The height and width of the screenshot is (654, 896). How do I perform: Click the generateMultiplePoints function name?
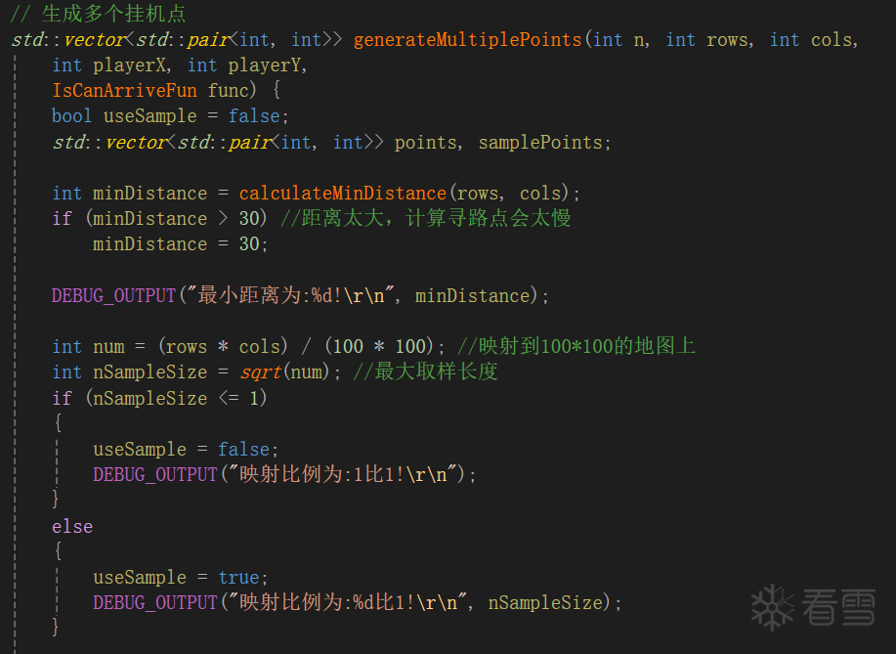click(x=467, y=40)
